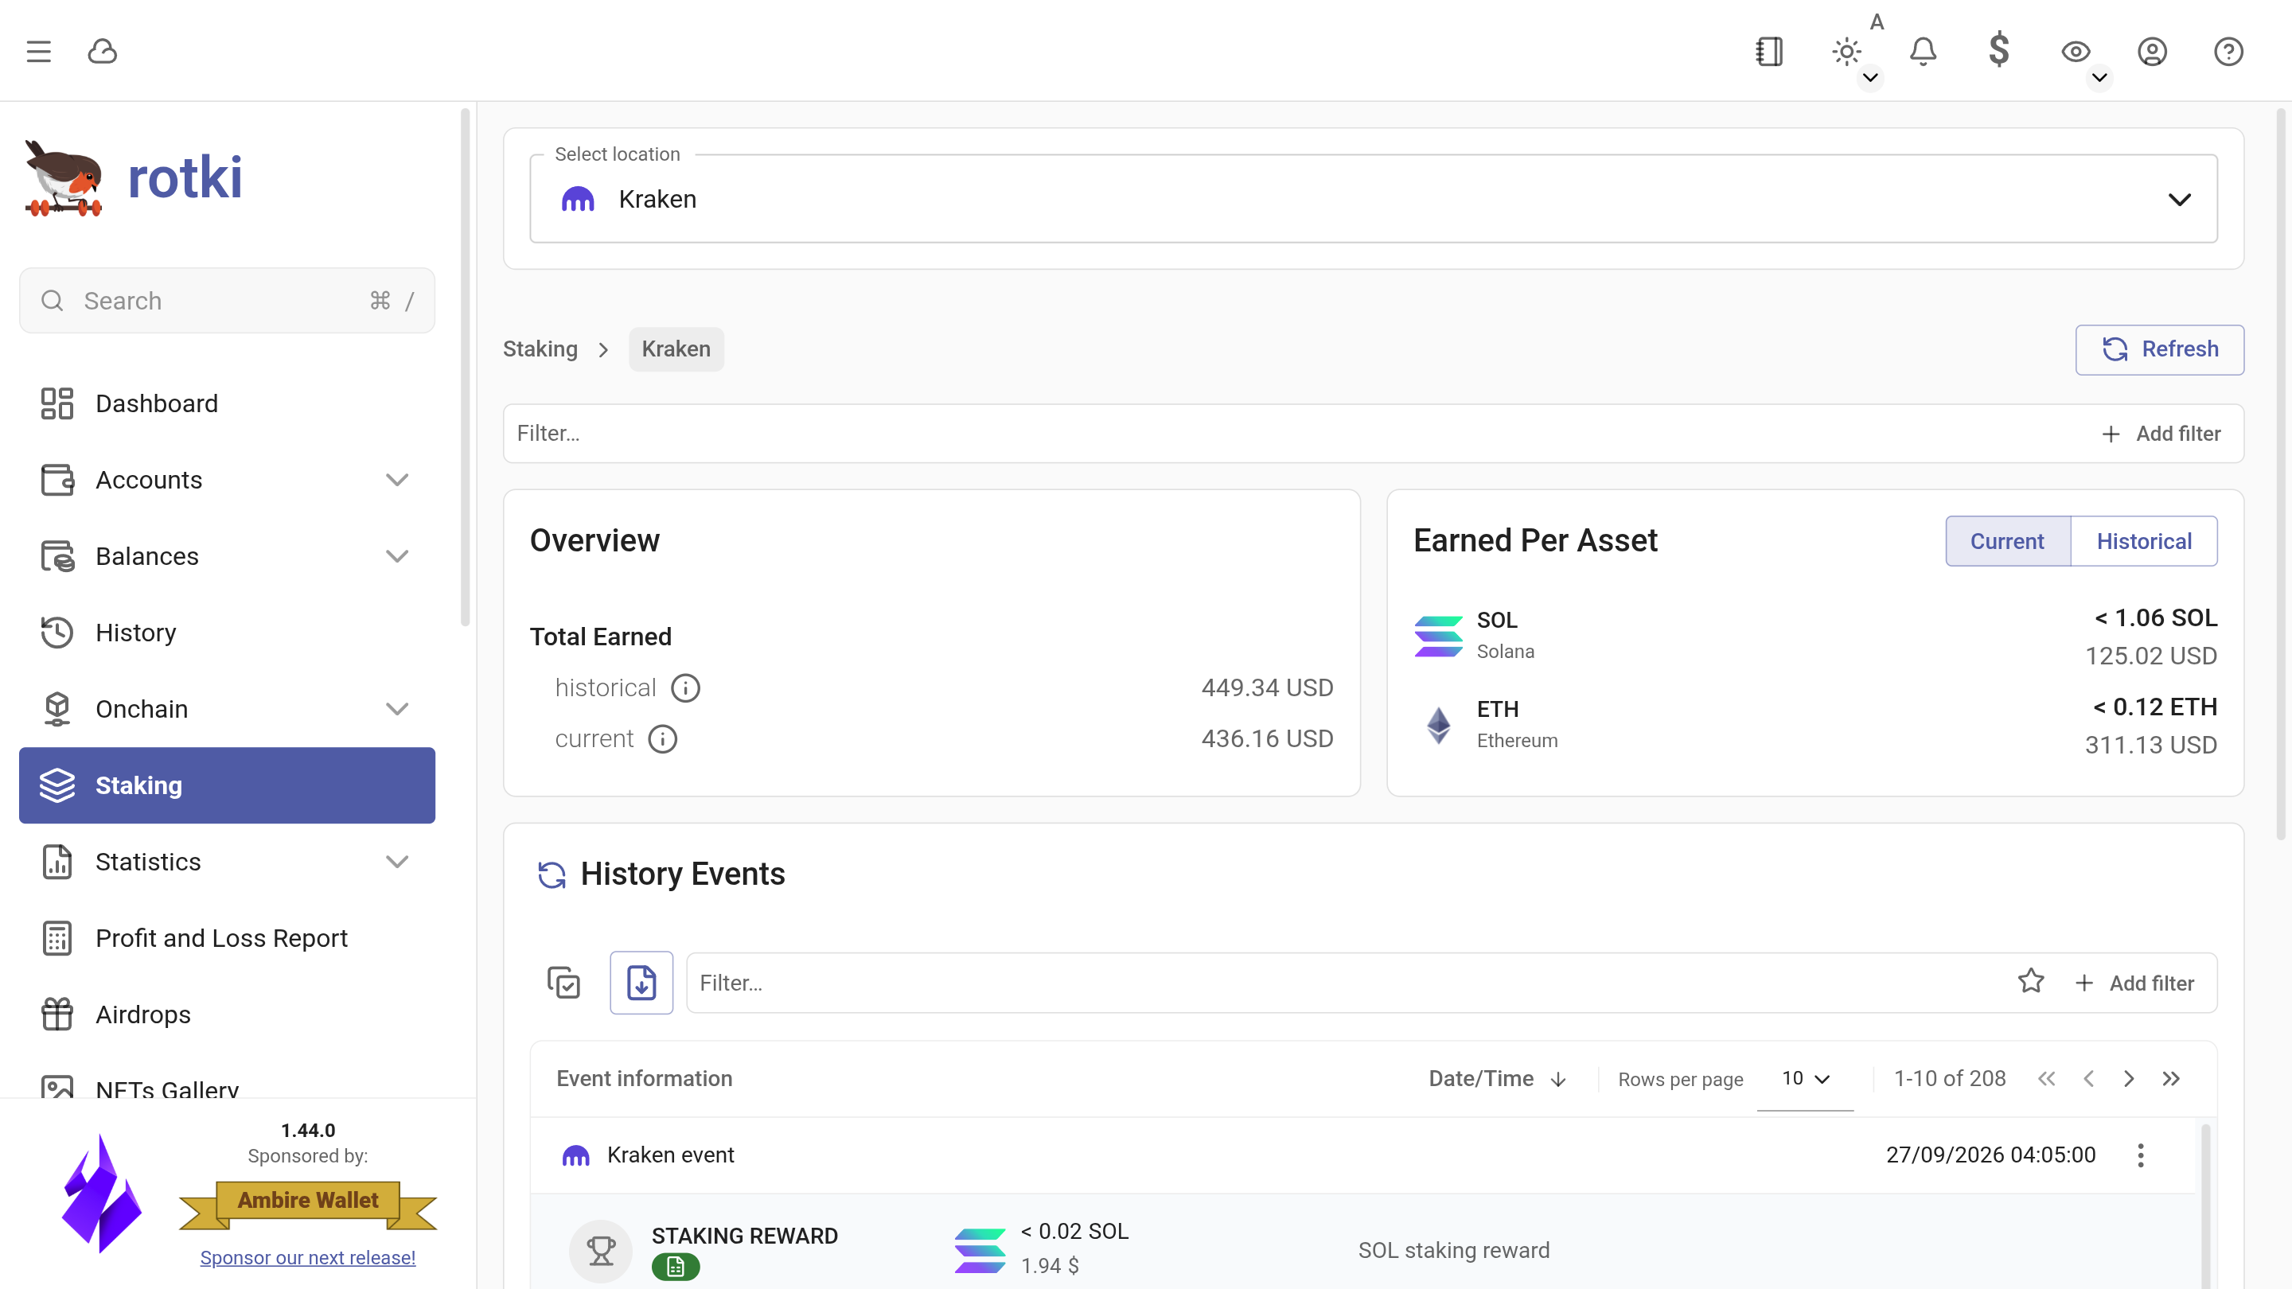Viewport: 2292px width, 1289px height.
Task: Open Airdrops page
Action: (227, 1015)
